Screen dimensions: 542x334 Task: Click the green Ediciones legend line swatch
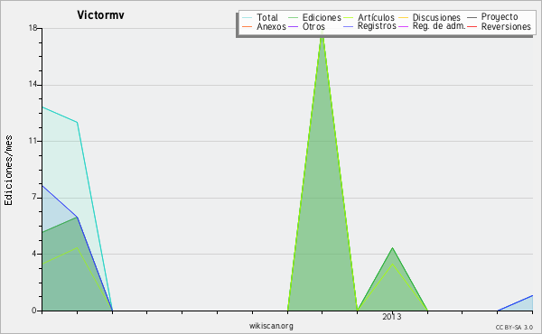click(x=293, y=18)
